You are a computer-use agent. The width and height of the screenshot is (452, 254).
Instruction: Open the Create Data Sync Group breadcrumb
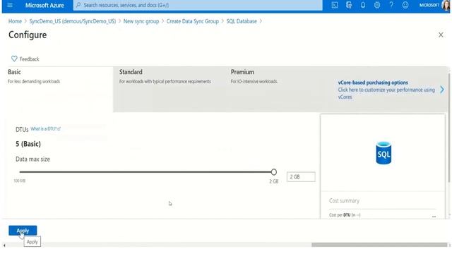coord(193,21)
